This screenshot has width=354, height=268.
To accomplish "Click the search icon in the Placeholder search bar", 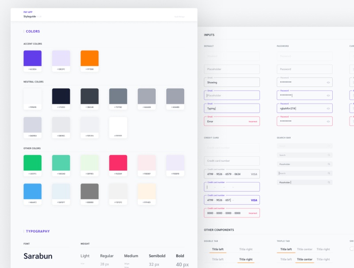I will coord(329,164).
